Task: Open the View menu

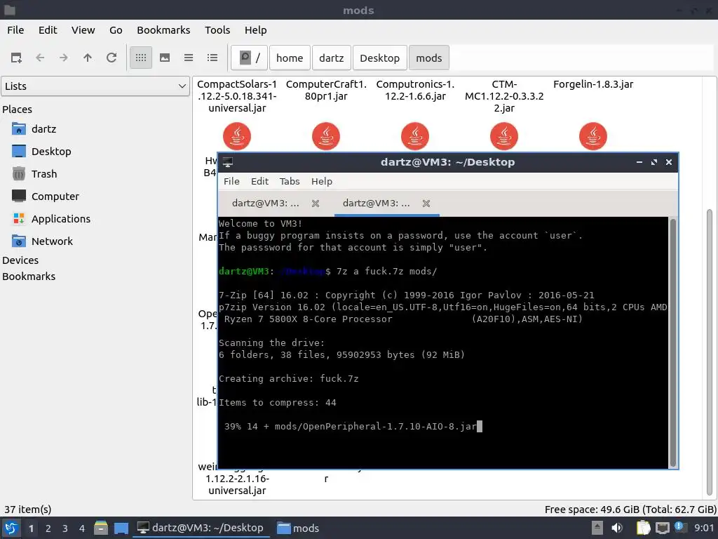Action: (x=83, y=30)
